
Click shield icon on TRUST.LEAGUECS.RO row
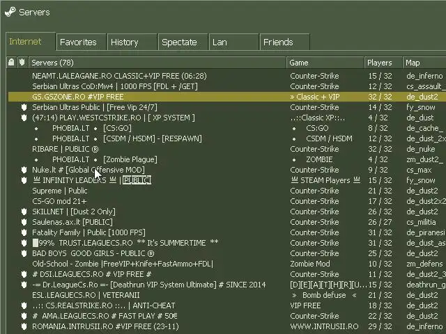[24, 243]
